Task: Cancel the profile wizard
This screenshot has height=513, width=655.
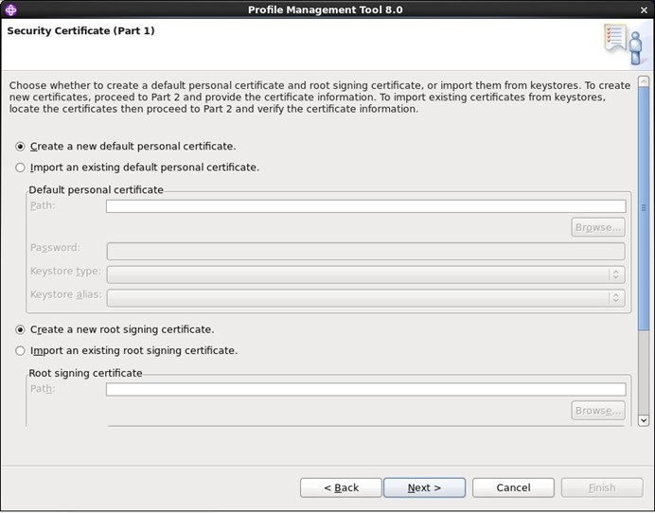Action: click(x=513, y=487)
